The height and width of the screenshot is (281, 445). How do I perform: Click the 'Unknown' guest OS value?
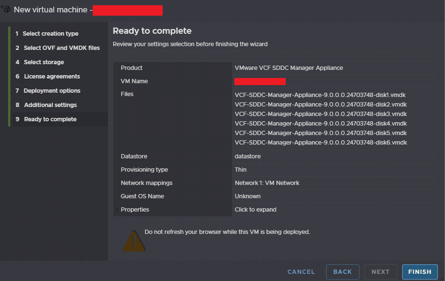click(x=248, y=196)
